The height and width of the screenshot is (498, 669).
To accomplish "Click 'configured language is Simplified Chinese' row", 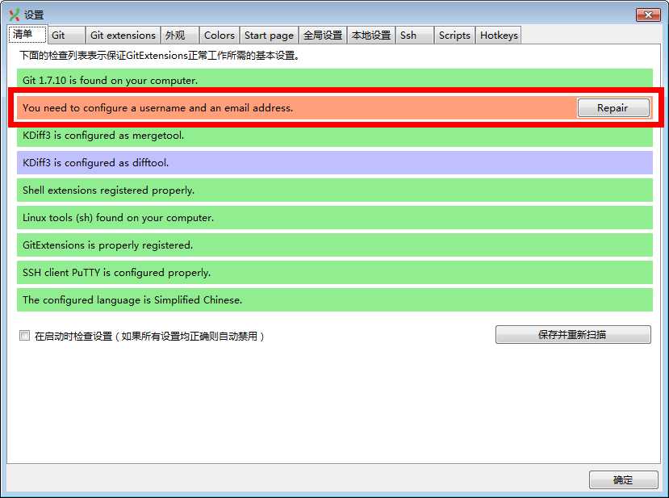I will pyautogui.click(x=334, y=300).
